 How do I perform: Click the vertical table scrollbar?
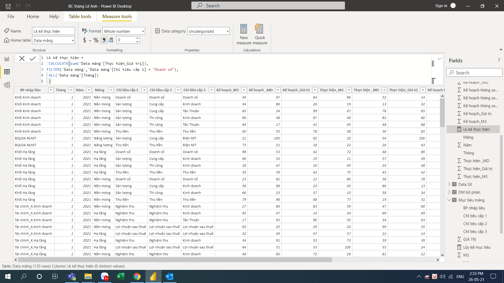[442, 113]
